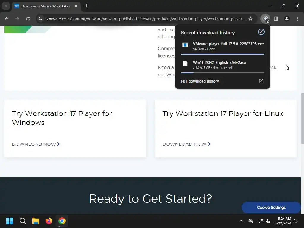Click the 540 MB Done status text

[204, 49]
